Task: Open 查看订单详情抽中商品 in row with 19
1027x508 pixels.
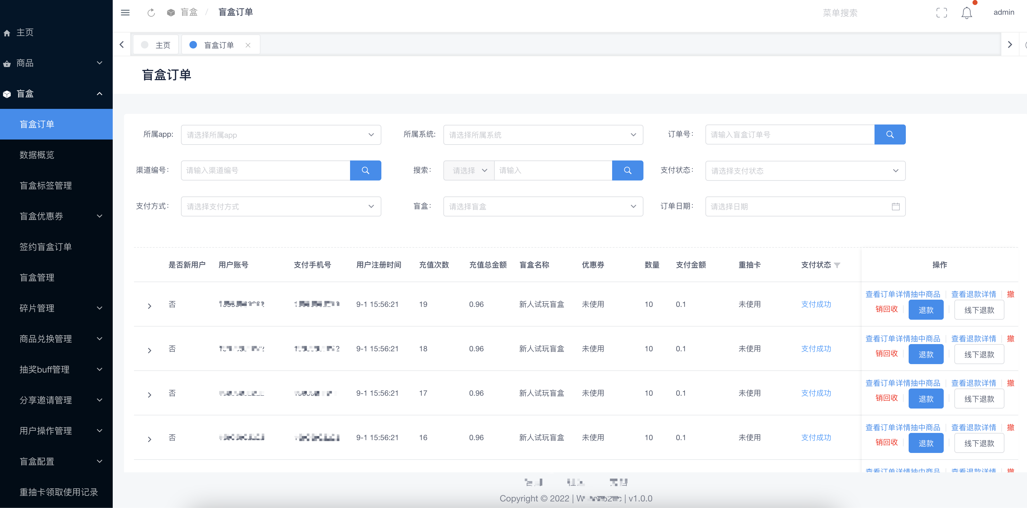Action: 903,294
